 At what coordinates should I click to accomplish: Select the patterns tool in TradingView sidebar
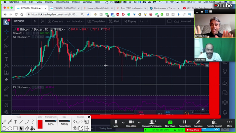pyautogui.click(x=6, y=66)
